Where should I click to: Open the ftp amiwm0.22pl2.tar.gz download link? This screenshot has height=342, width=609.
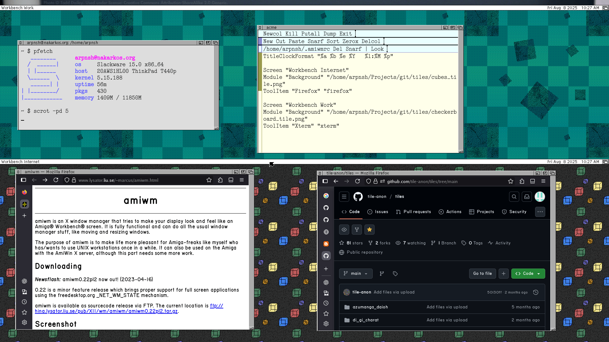129,308
